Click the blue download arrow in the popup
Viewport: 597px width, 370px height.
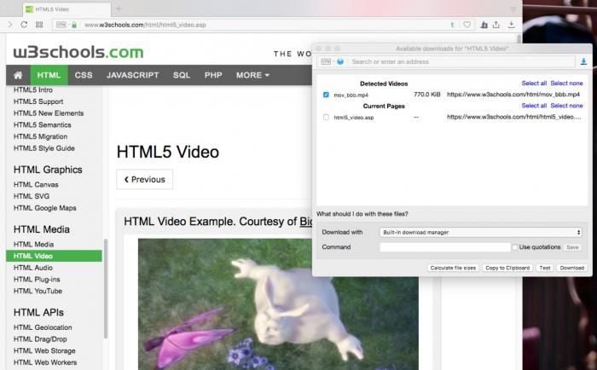pos(583,61)
